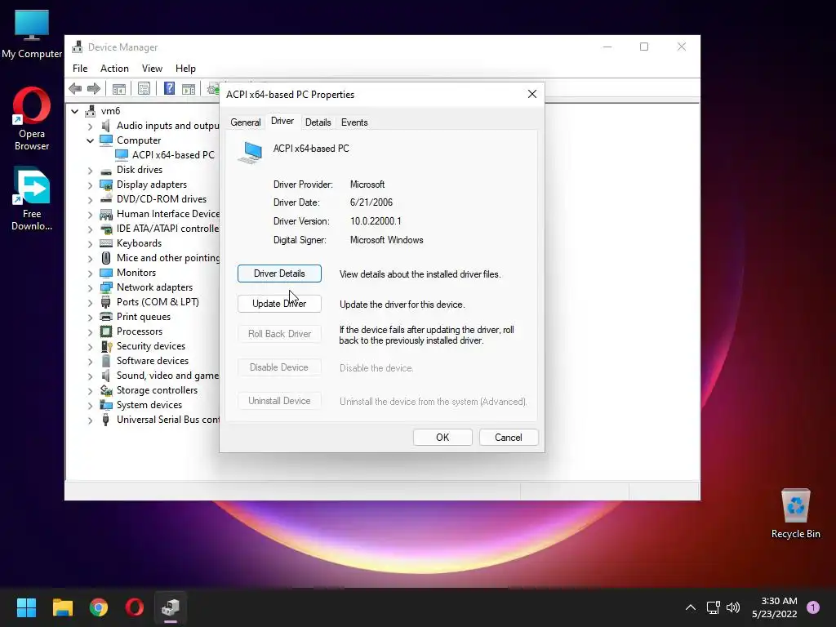Select Software devices in the tree
Image resolution: width=836 pixels, height=627 pixels.
point(153,361)
